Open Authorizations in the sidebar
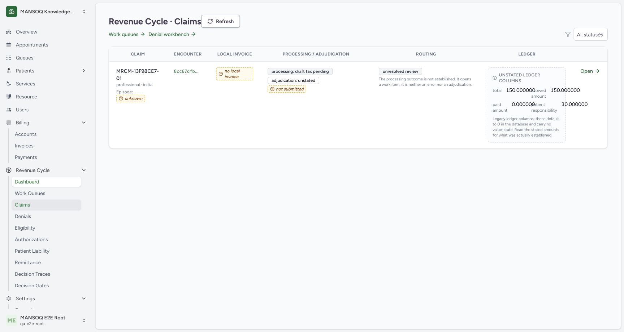Viewport: 624px width, 332px height. 46,239
